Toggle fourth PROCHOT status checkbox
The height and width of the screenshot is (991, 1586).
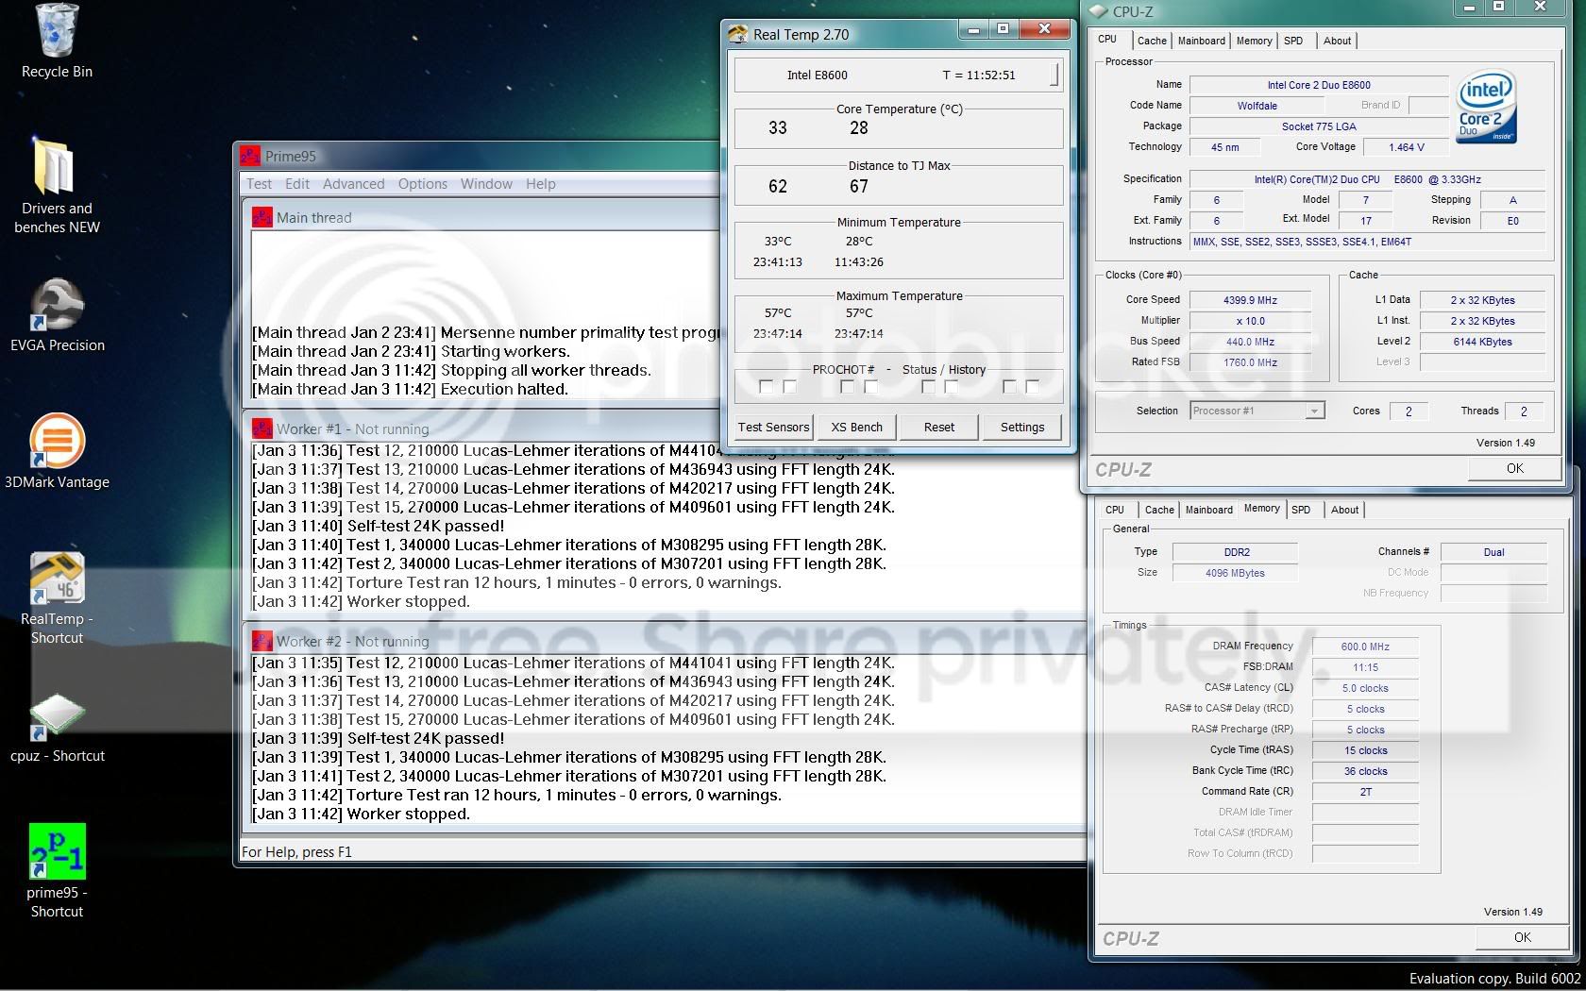870,387
